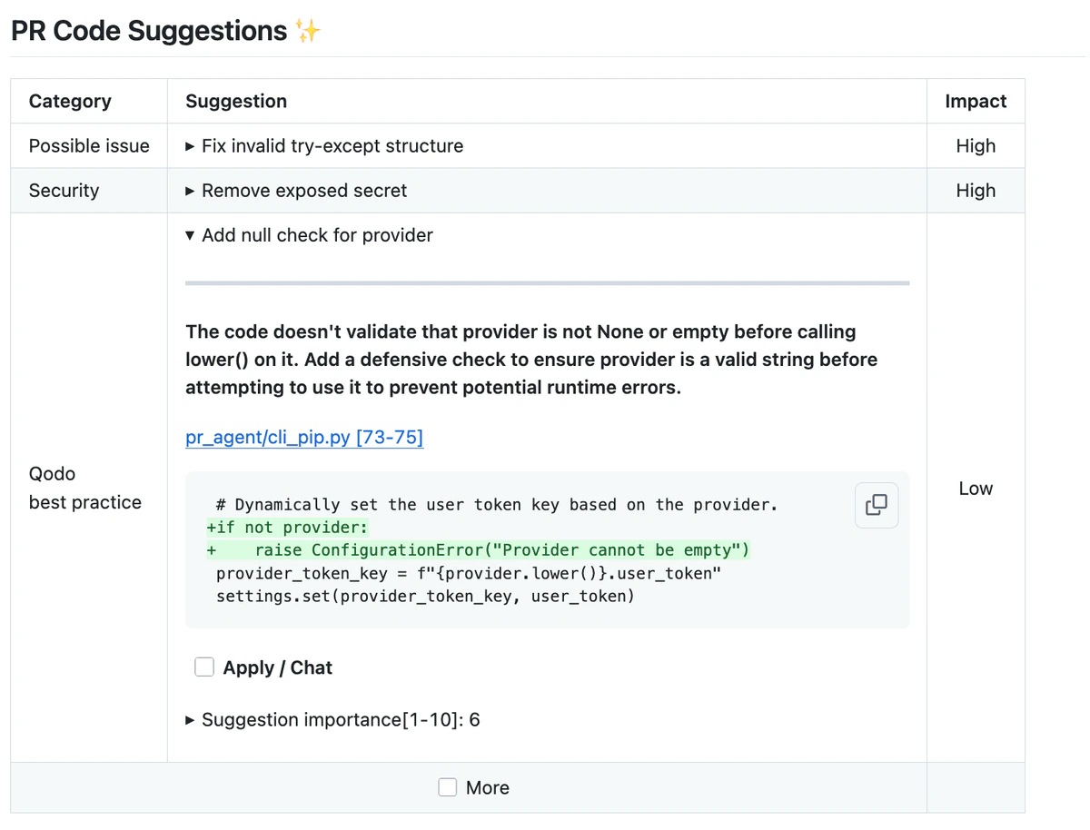1090x830 pixels.
Task: Click the sparkles emoji beside the heading
Action: (308, 31)
